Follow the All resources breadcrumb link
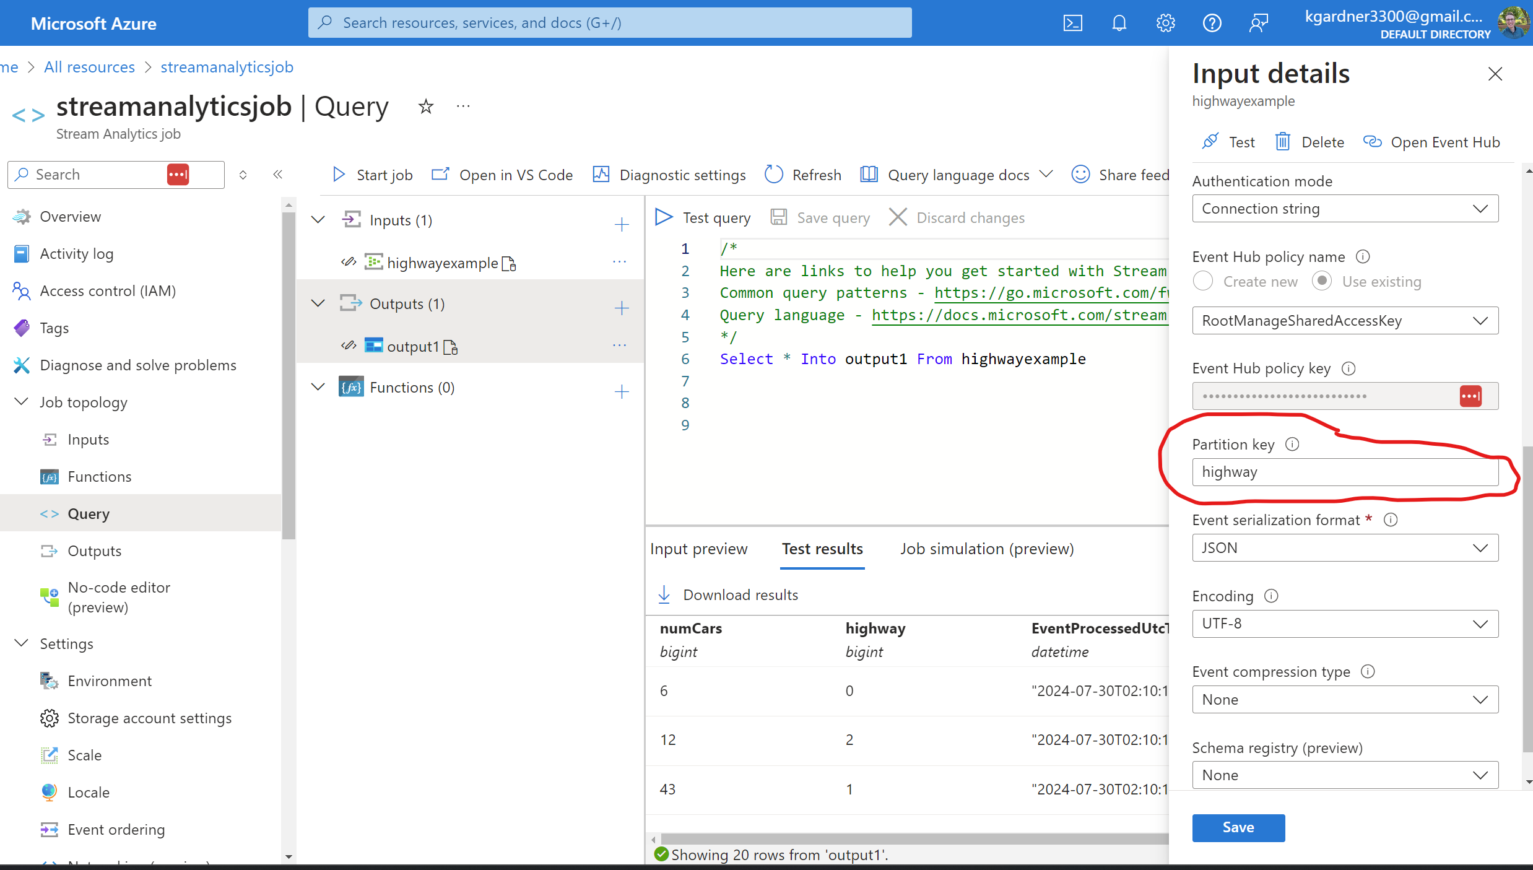1533x870 pixels. (x=89, y=67)
